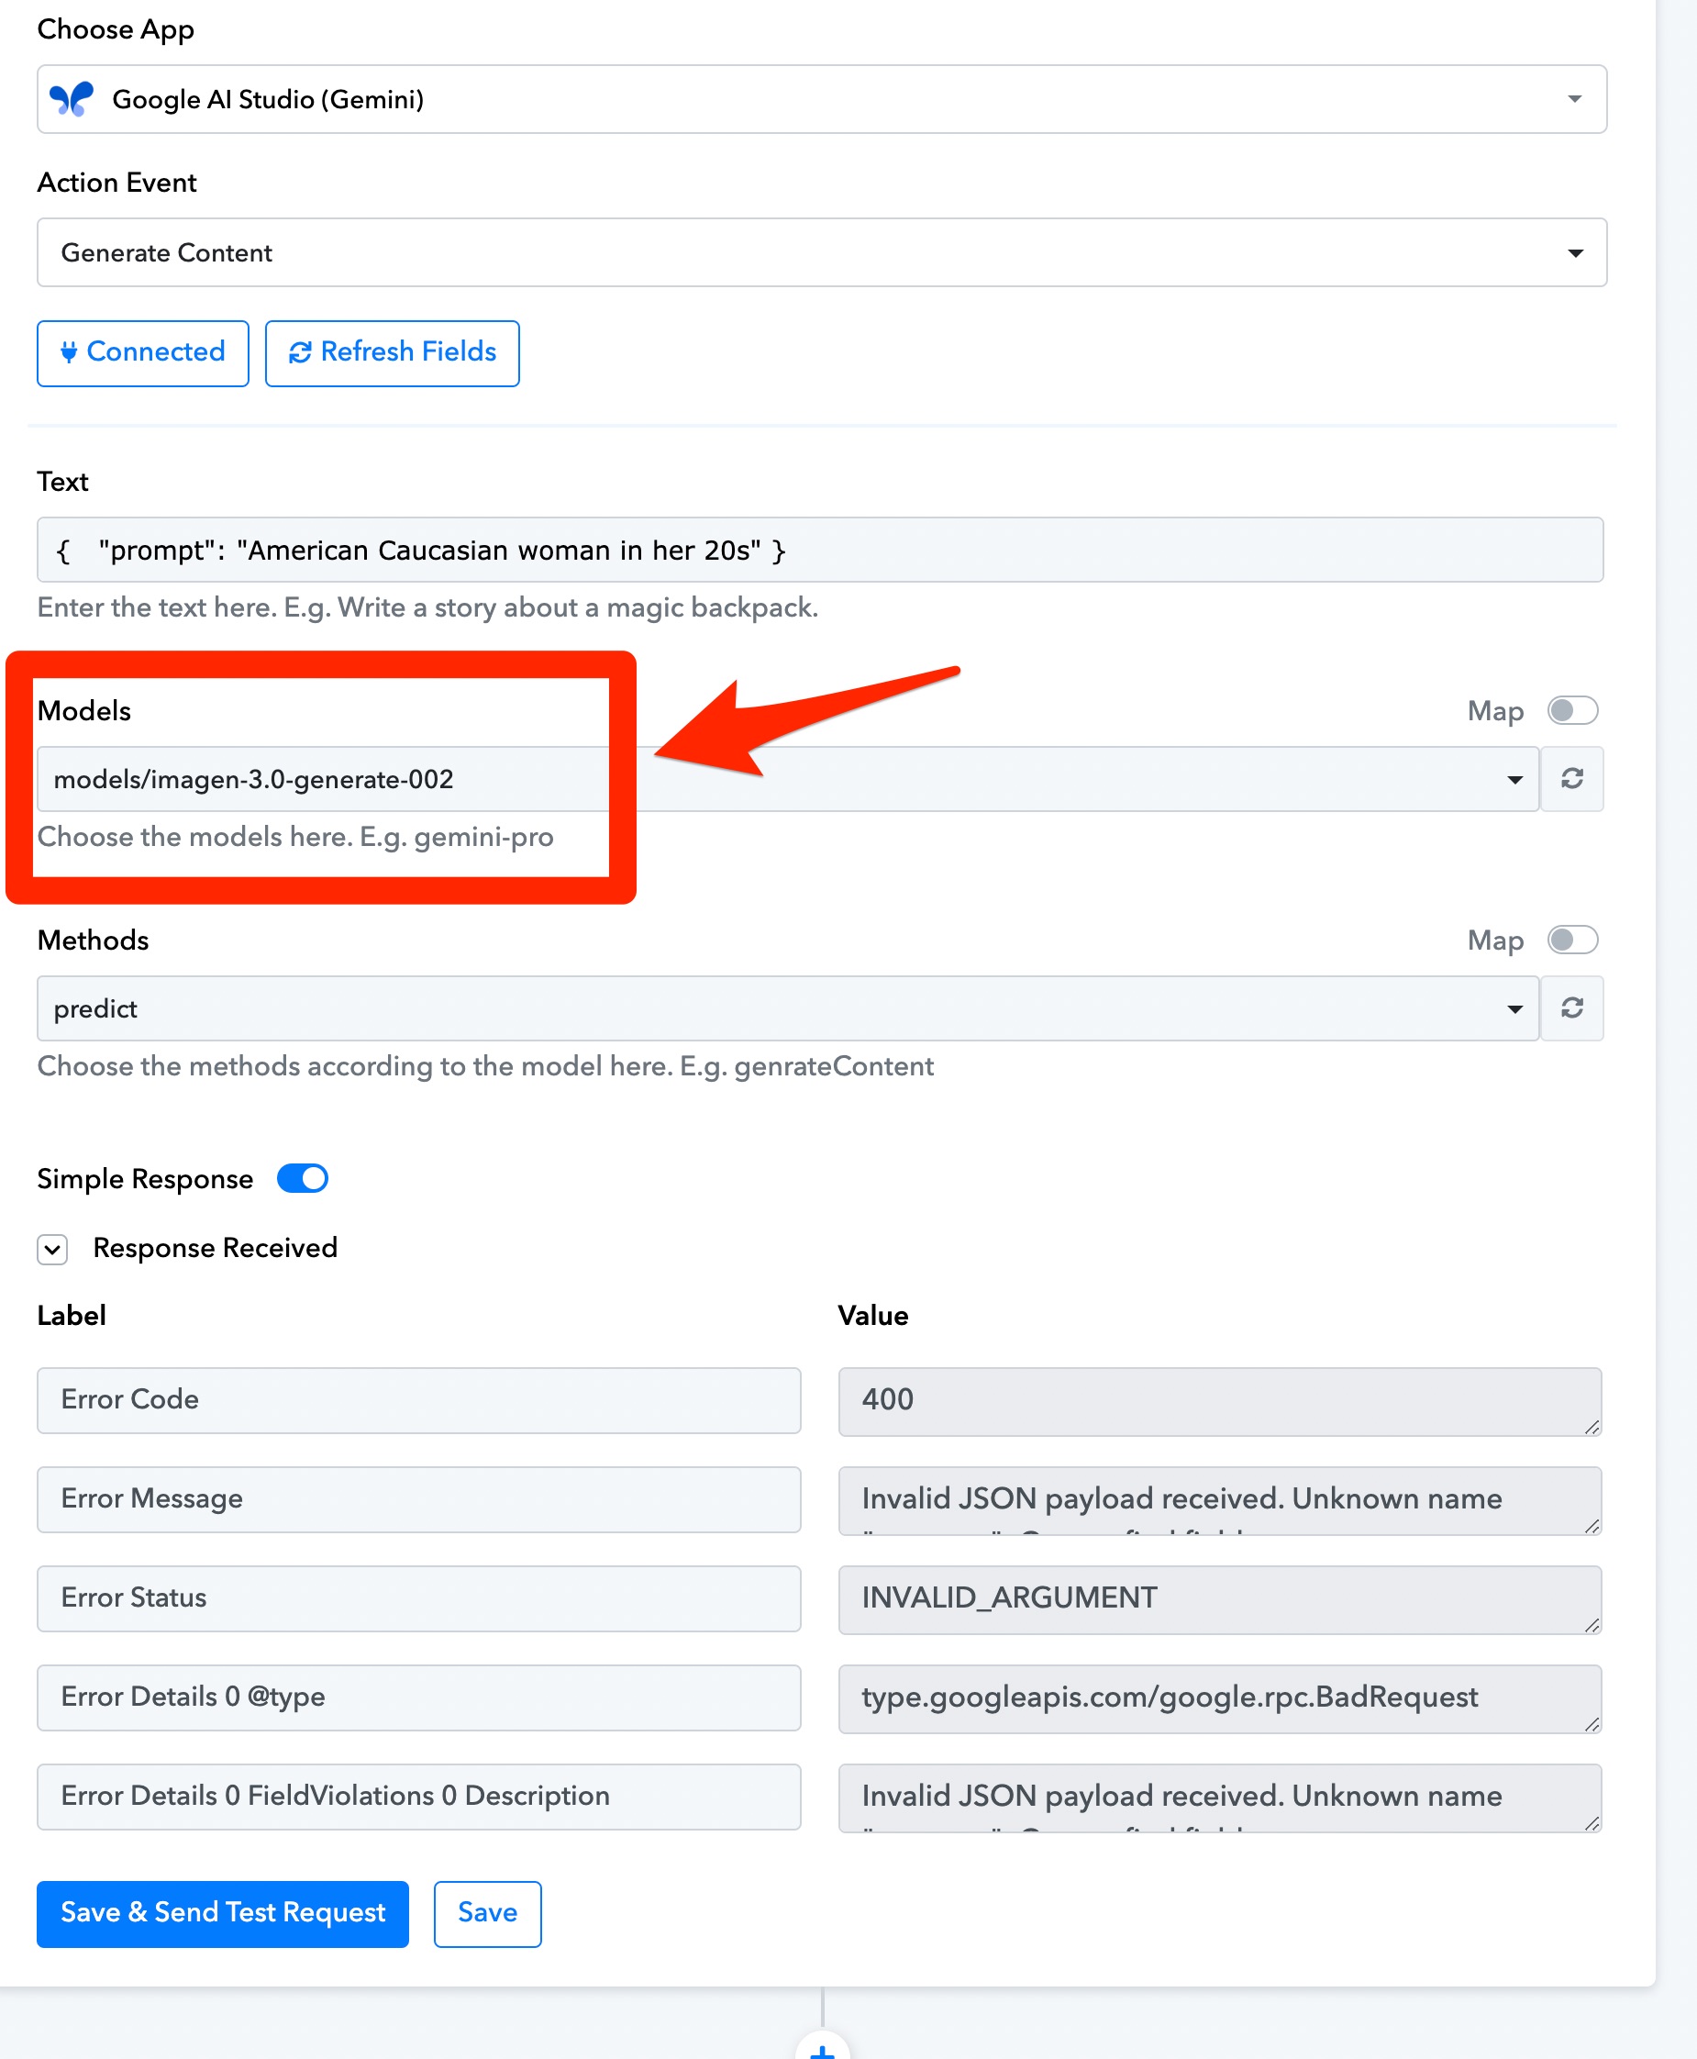Open the Choose App dropdown

coord(821,99)
